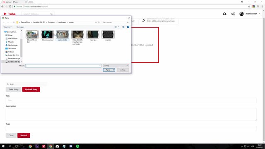
Task: Open the upload cloud icon in DTube header
Action: [x=224, y=14]
